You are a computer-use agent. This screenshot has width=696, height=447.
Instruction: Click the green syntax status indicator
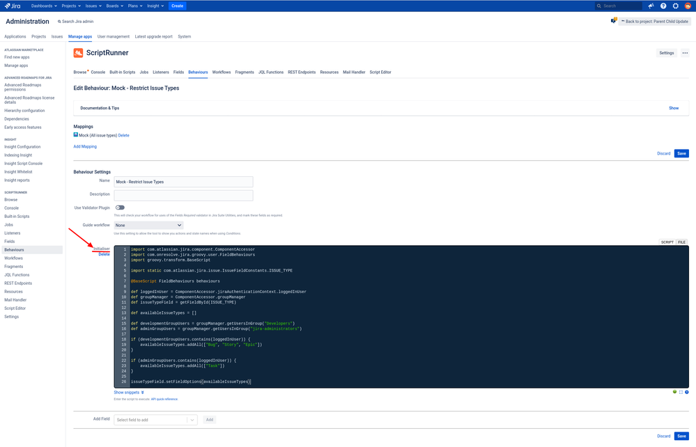click(674, 392)
